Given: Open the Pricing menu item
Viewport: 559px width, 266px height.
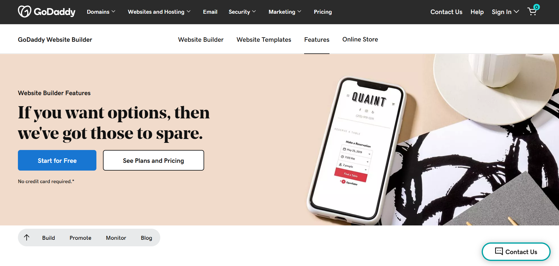Looking at the screenshot, I should (323, 12).
